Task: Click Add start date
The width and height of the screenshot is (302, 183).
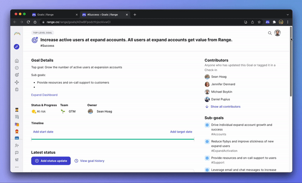Action: [43, 132]
